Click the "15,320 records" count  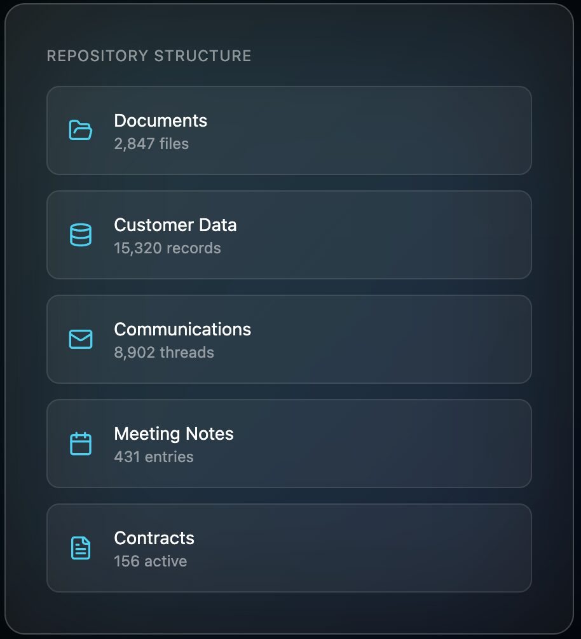pyautogui.click(x=167, y=248)
